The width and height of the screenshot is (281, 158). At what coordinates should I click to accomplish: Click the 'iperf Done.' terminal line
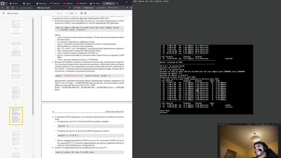(x=165, y=111)
